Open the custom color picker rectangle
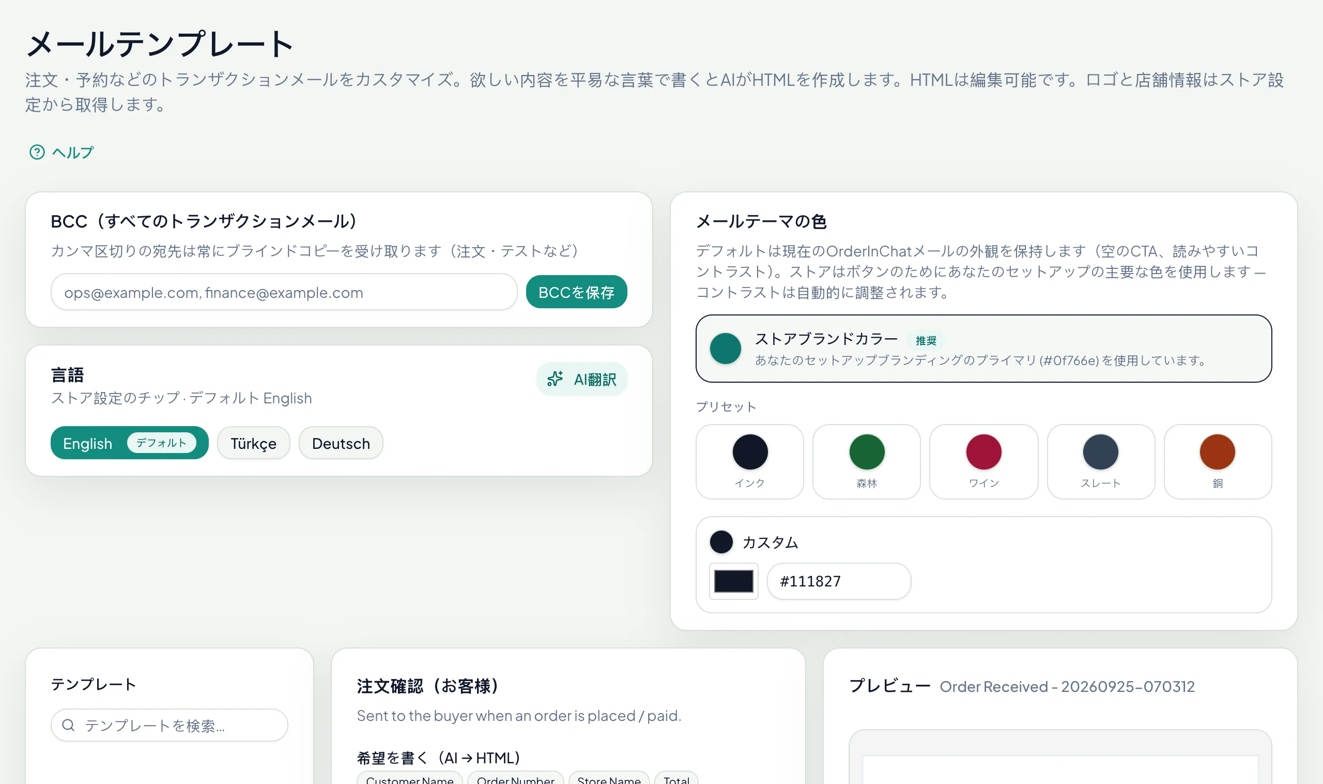This screenshot has width=1323, height=784. (x=733, y=581)
